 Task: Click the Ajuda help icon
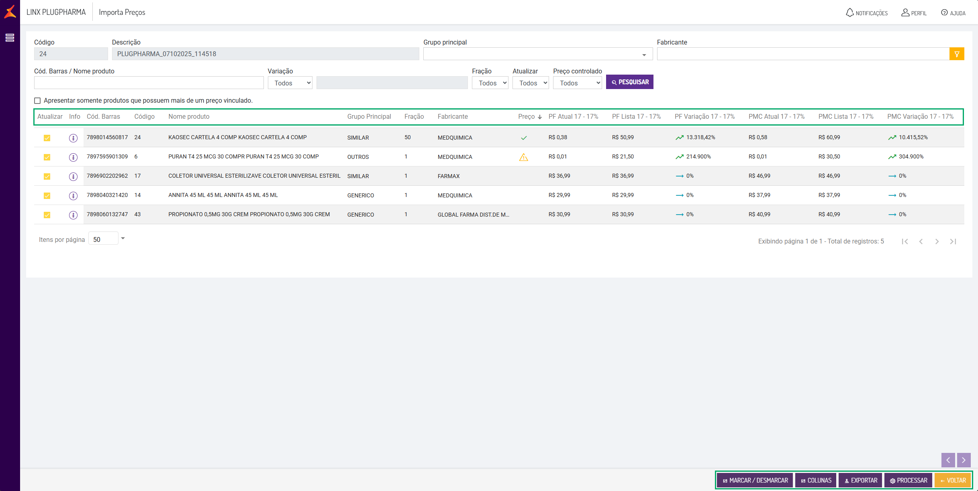coord(944,12)
